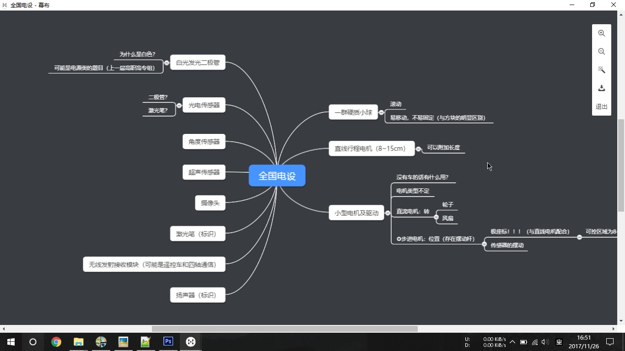Click the 退出 button to exit
625x351 pixels.
[601, 106]
